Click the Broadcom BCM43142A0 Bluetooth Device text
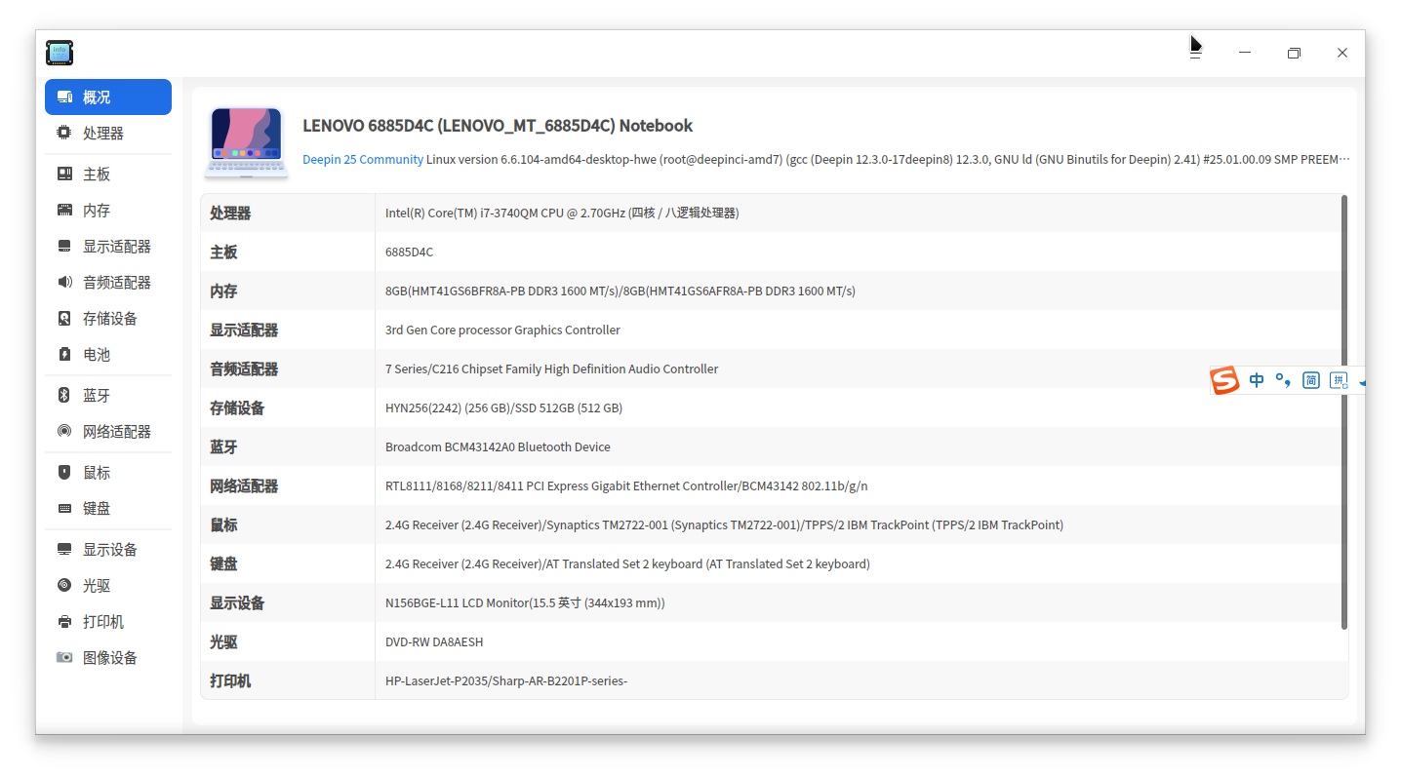This screenshot has height=776, width=1401. click(498, 447)
